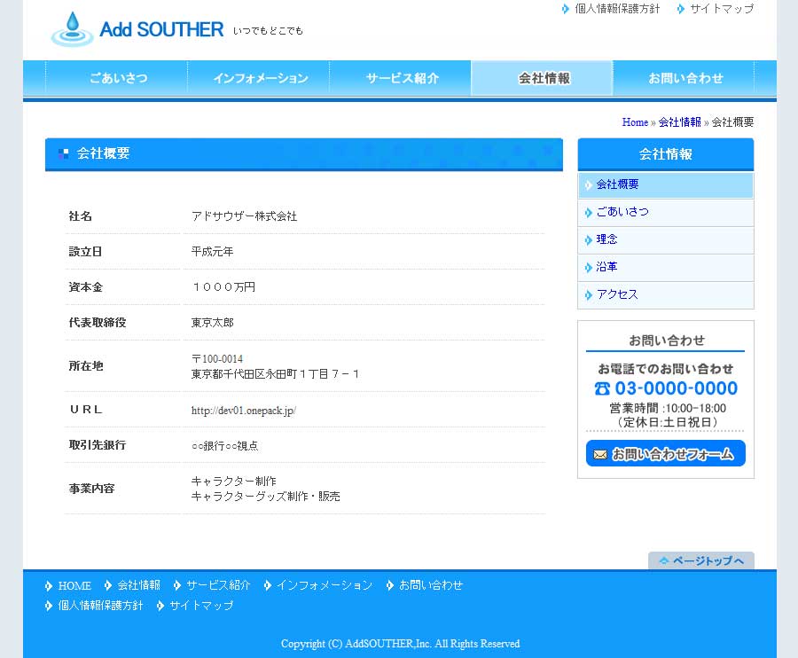This screenshot has width=798, height=658.
Task: Click the Add SOUTHER water drop logo
Action: pos(72,29)
